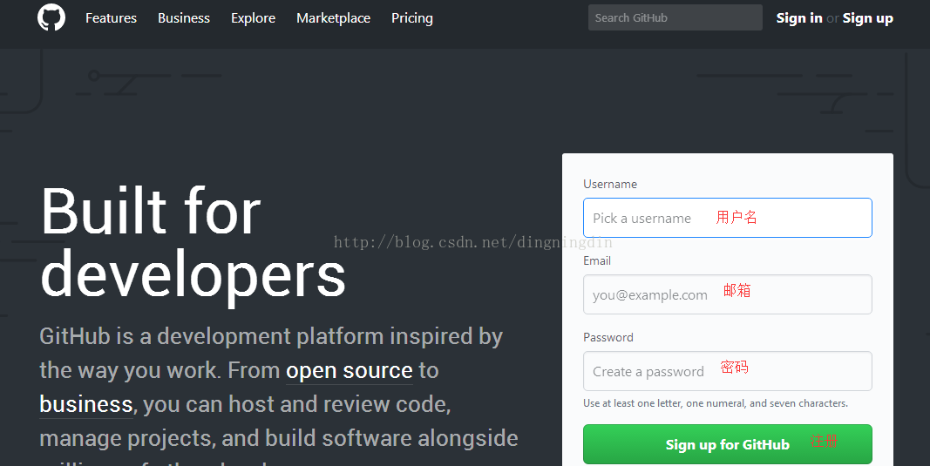Open the Features menu item

click(111, 18)
